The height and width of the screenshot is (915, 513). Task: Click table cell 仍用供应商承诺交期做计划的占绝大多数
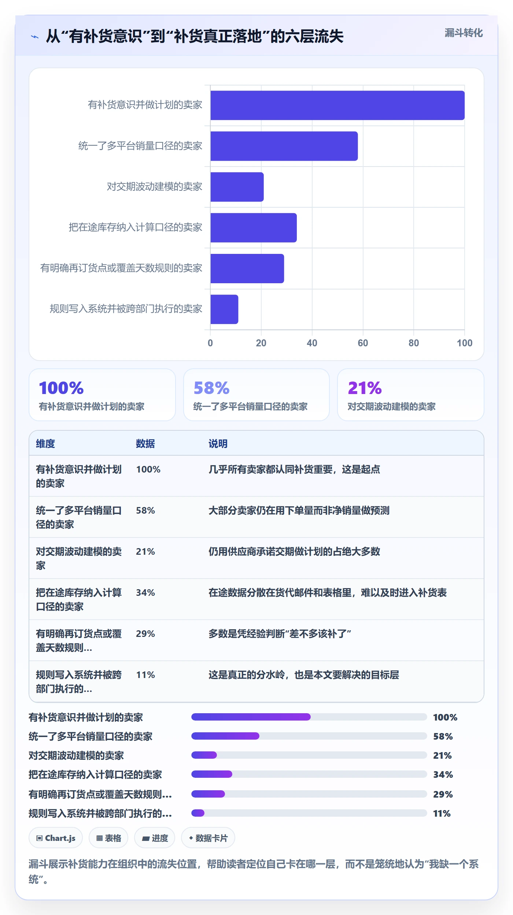[294, 551]
